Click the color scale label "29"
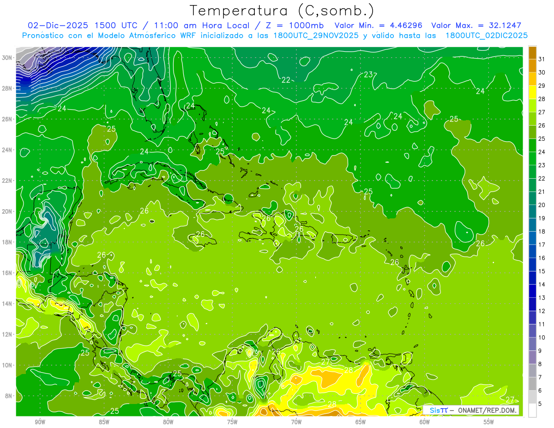The image size is (554, 428). pos(542,85)
